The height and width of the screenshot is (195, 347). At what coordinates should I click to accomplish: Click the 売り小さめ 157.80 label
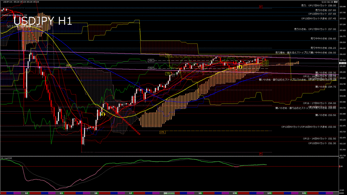click(x=326, y=10)
